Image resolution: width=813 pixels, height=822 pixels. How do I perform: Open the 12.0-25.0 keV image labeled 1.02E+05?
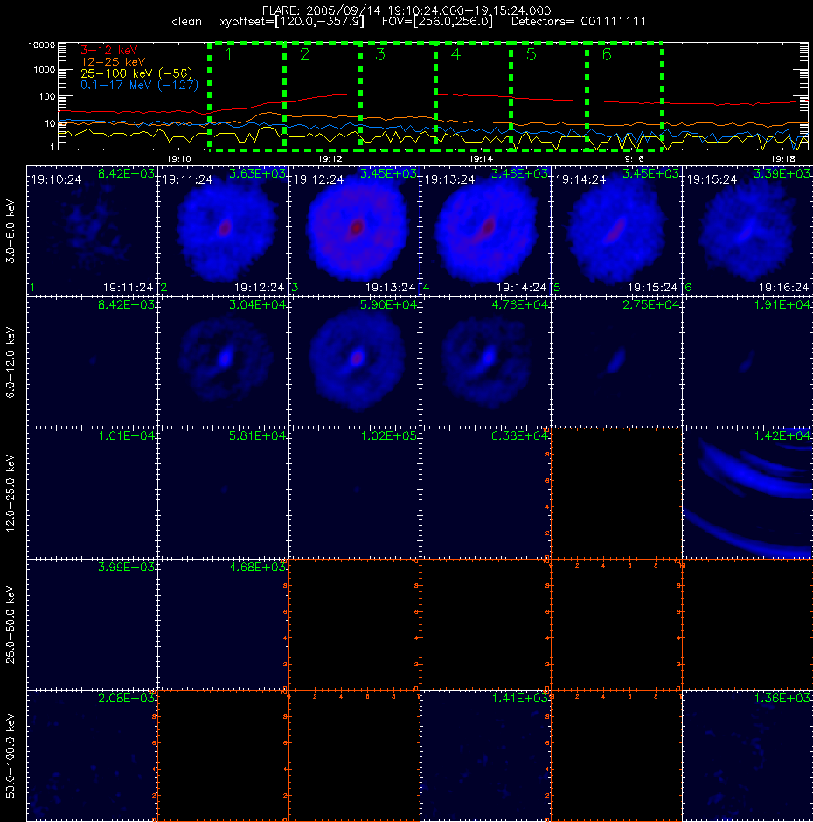pyautogui.click(x=354, y=493)
